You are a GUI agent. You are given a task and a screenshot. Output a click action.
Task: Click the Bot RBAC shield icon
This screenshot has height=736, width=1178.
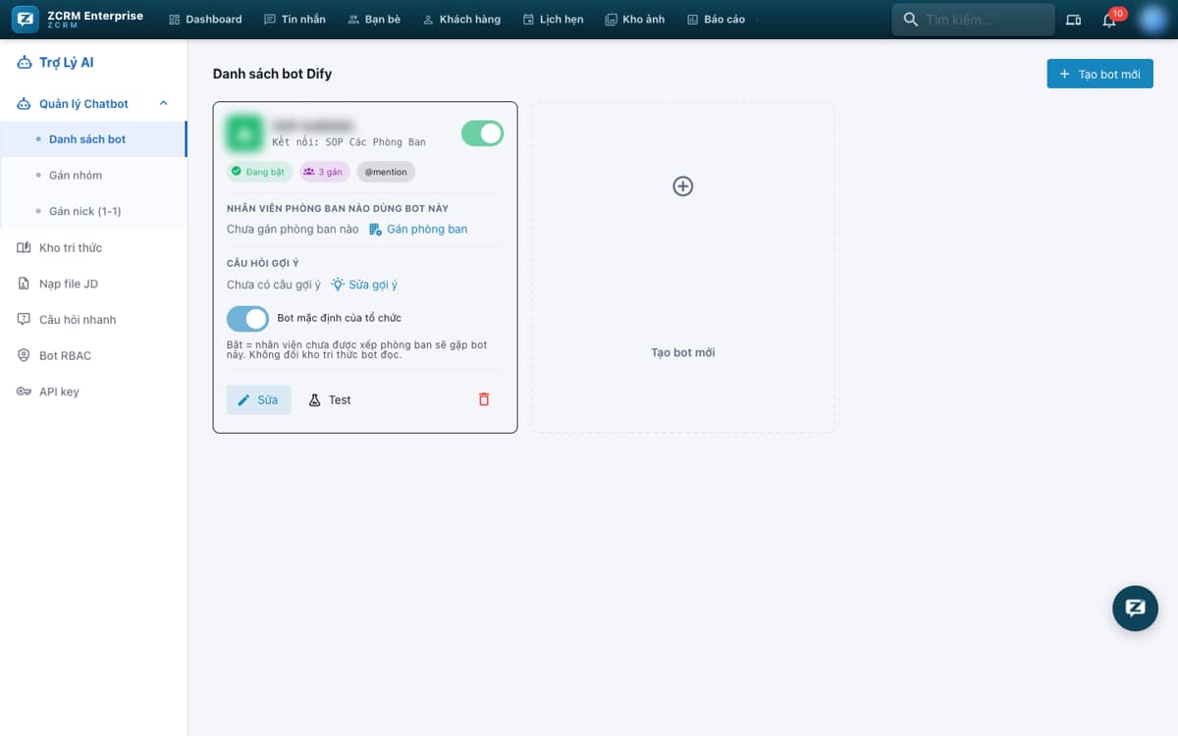(24, 355)
